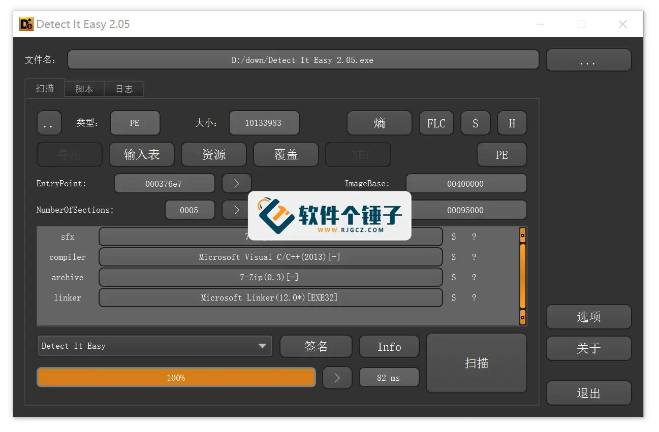Viewport: 659px width, 432px height.
Task: Click the 100% progress bar
Action: pyautogui.click(x=176, y=378)
